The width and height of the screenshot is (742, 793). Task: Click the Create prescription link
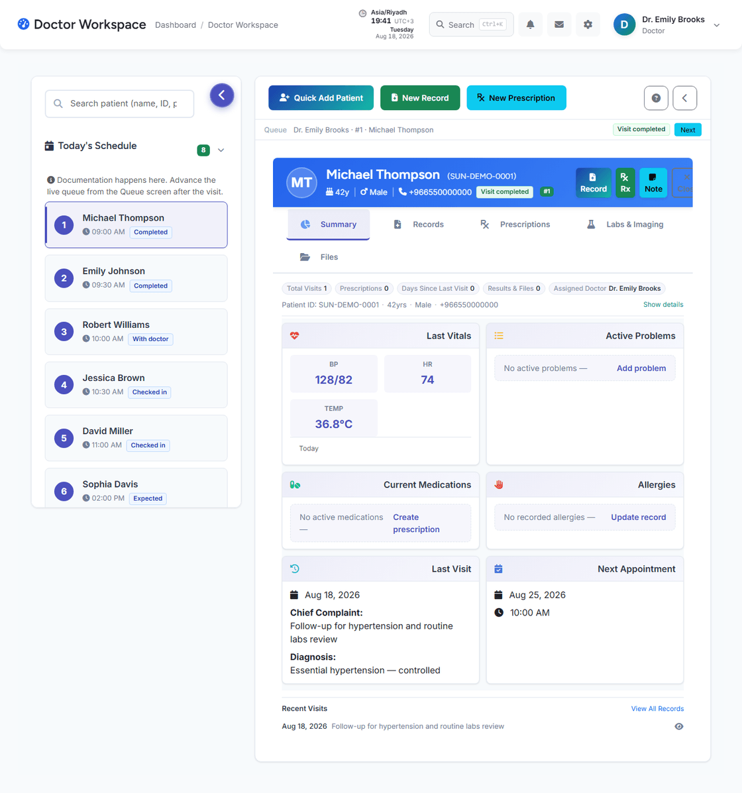416,523
